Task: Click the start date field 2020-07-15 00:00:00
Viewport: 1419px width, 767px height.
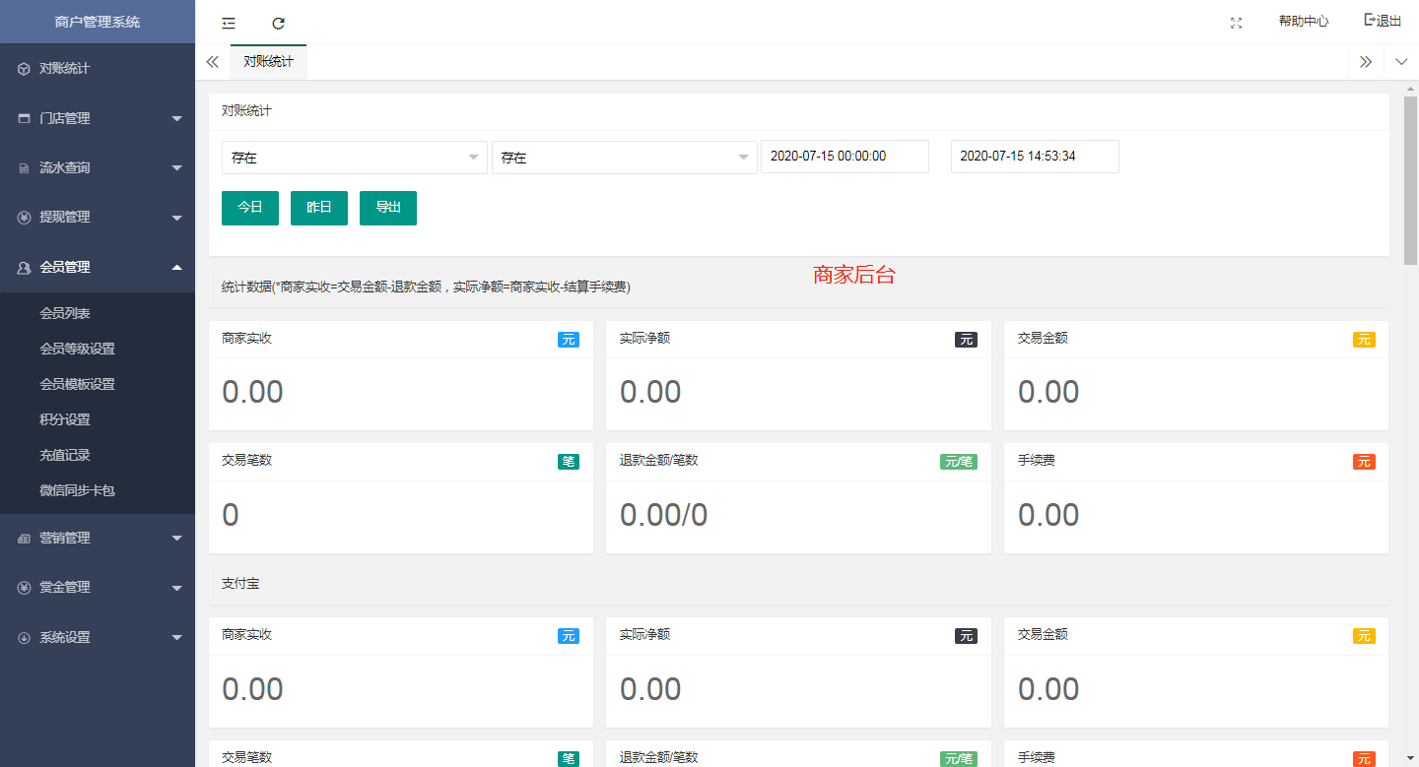Action: point(845,157)
